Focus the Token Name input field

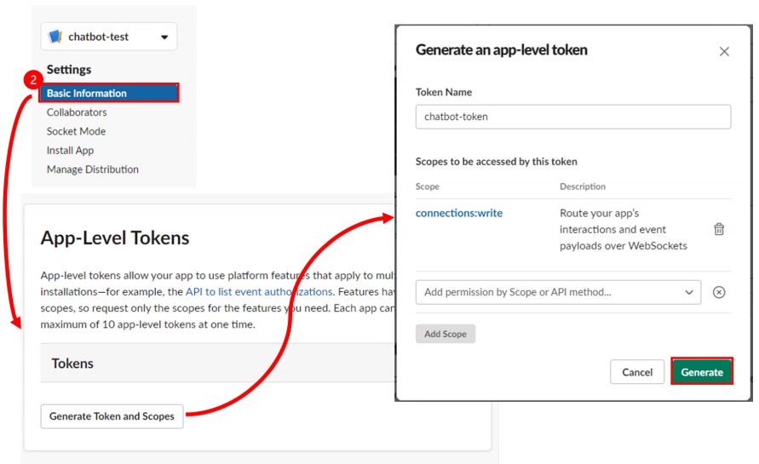pos(572,117)
